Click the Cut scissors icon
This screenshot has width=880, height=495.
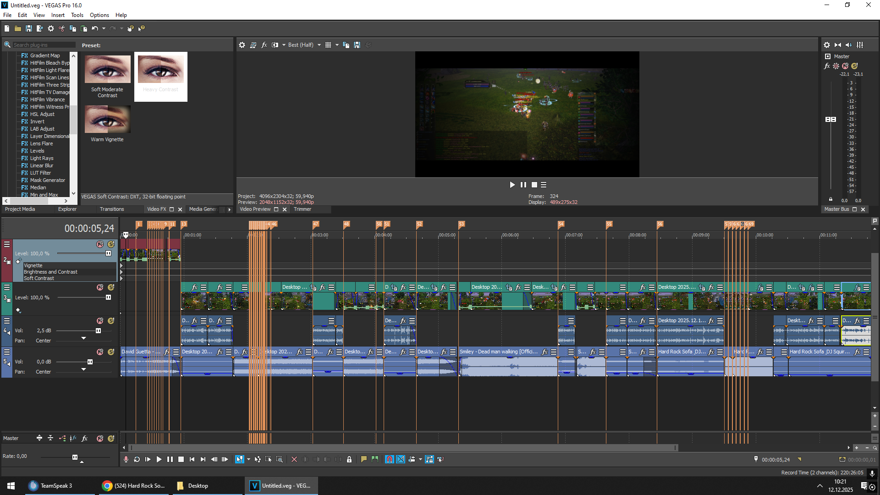point(62,28)
